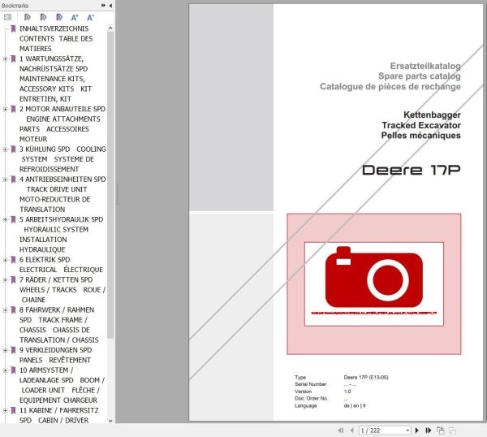Click the bookmark icon for 9 VERKLEIDUNGEN
The width and height of the screenshot is (487, 437).
coord(13,350)
